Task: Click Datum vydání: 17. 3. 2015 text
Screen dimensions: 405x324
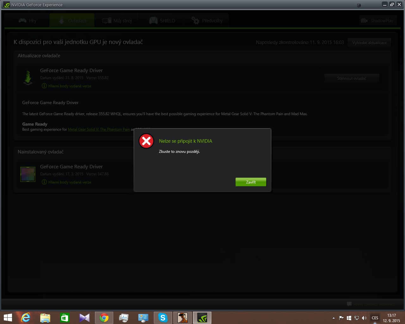Action: click(x=62, y=174)
